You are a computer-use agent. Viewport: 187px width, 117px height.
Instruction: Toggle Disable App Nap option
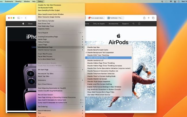(x=108, y=47)
